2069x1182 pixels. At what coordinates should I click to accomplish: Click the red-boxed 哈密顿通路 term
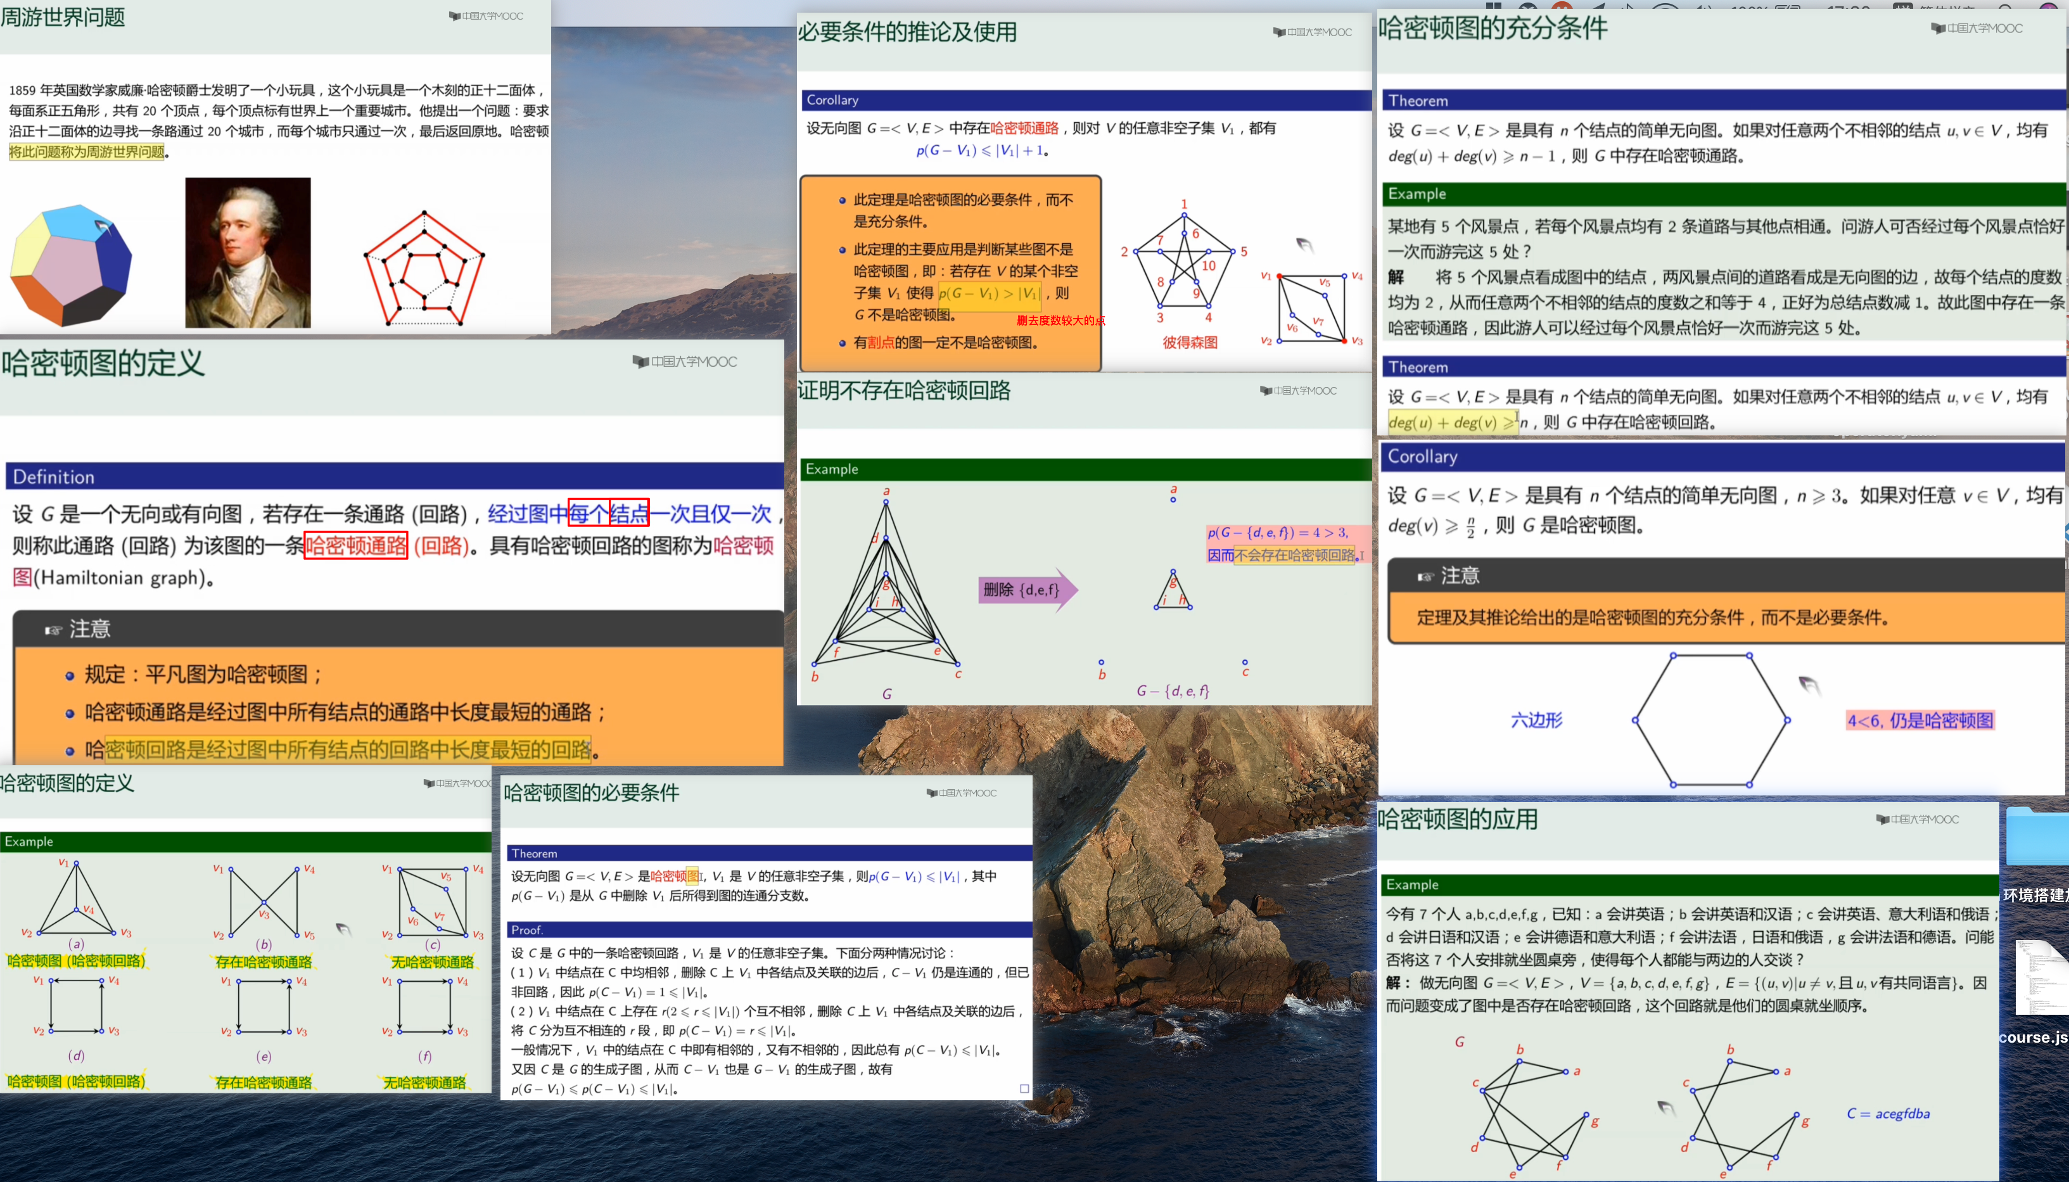(355, 545)
